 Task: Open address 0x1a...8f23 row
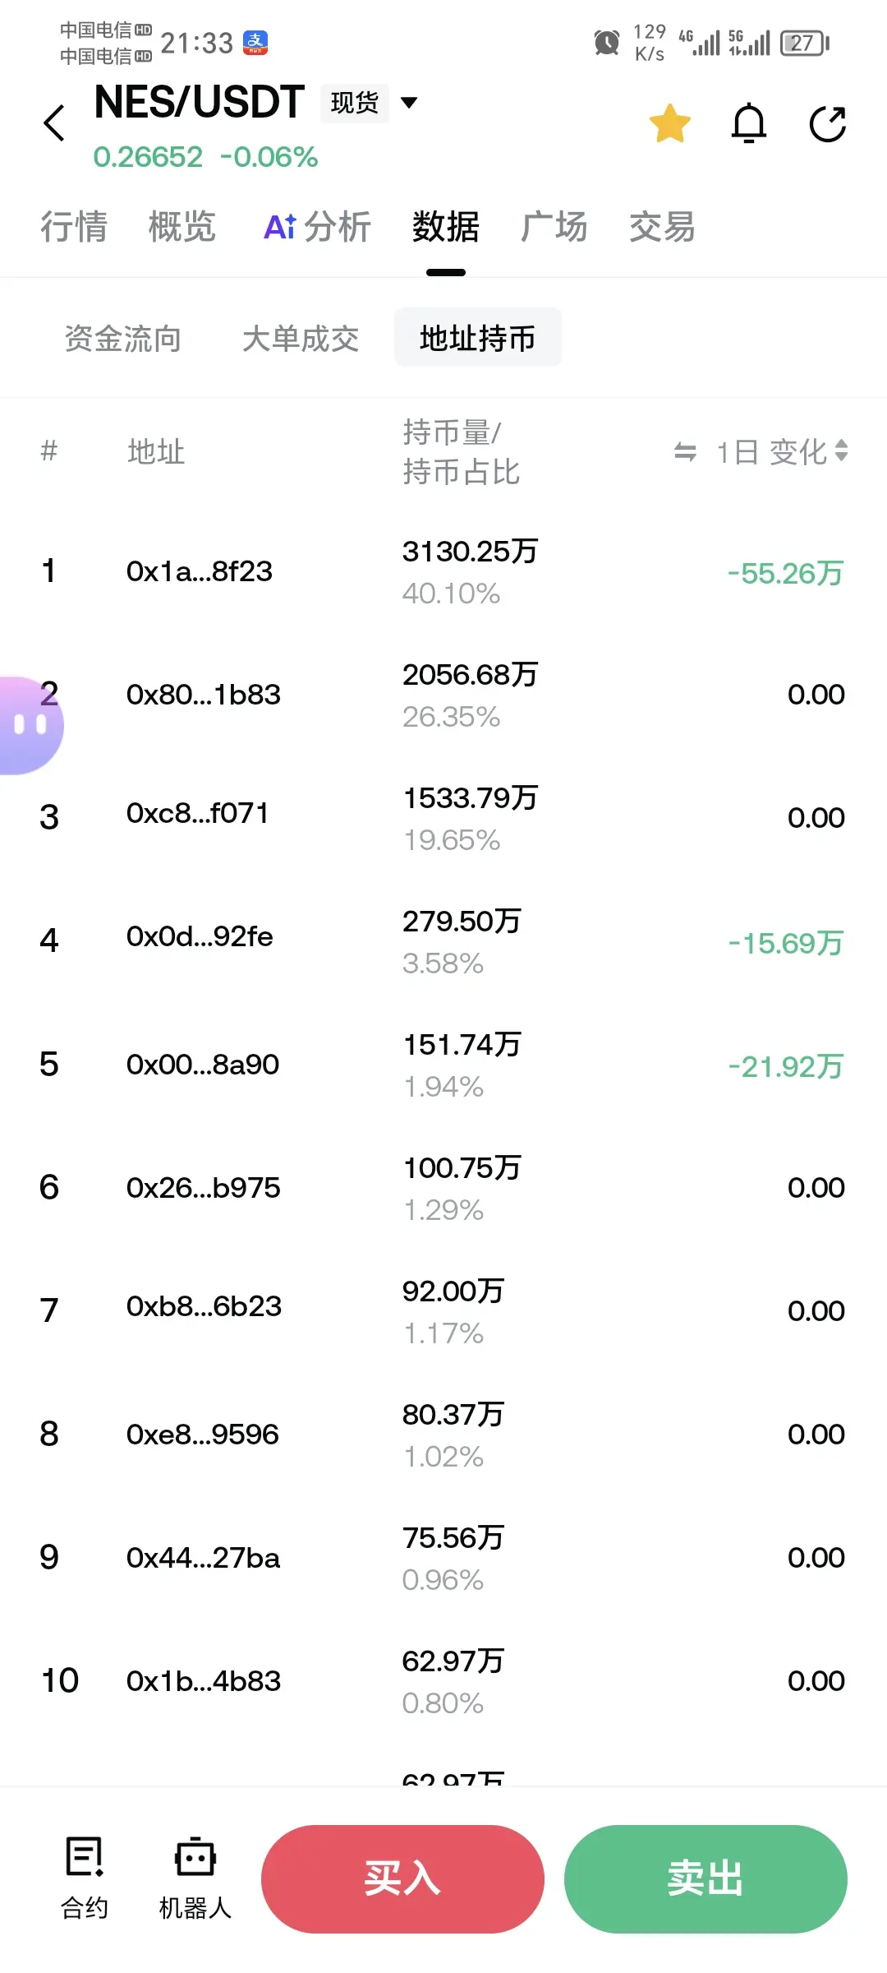(443, 571)
